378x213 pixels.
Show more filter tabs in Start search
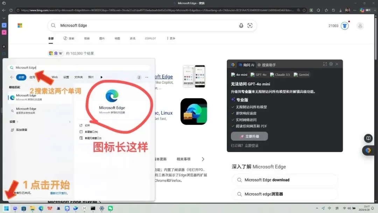(x=101, y=77)
